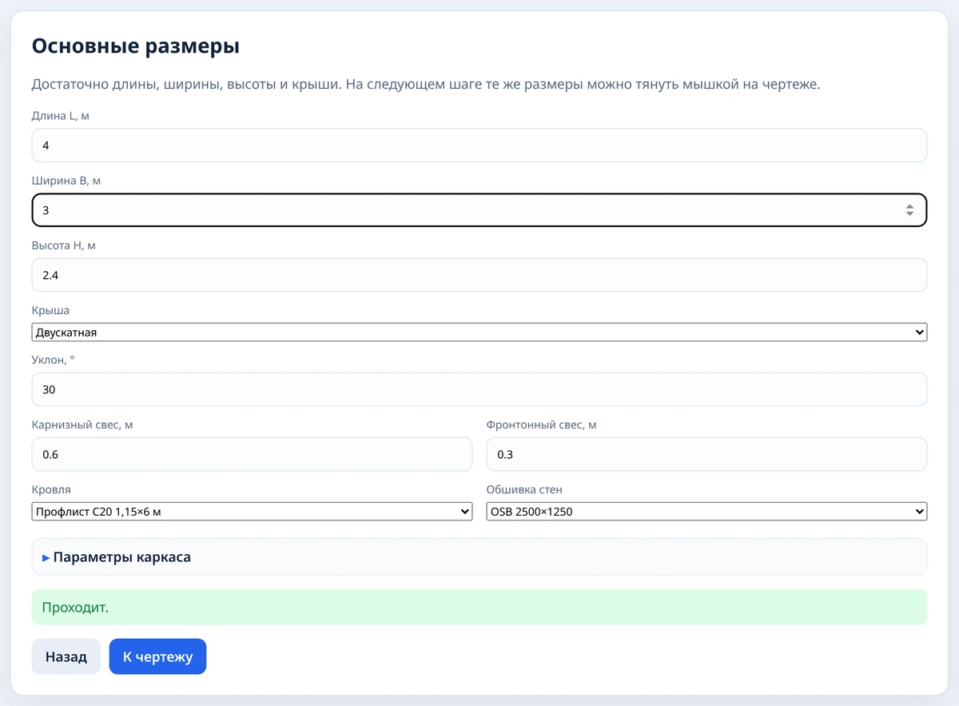This screenshot has width=959, height=706.
Task: Click the Длина L, м field label
Action: point(61,116)
